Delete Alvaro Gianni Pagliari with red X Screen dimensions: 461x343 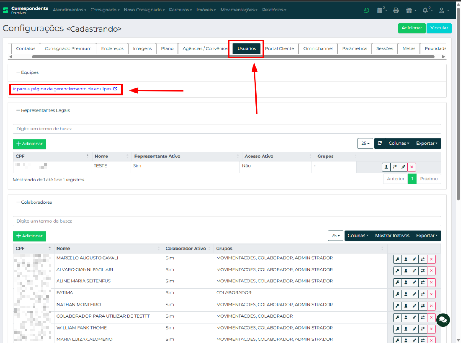click(431, 271)
